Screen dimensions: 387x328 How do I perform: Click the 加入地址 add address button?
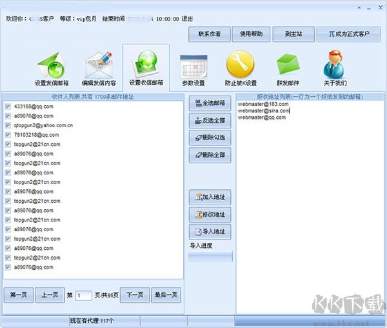coord(210,197)
